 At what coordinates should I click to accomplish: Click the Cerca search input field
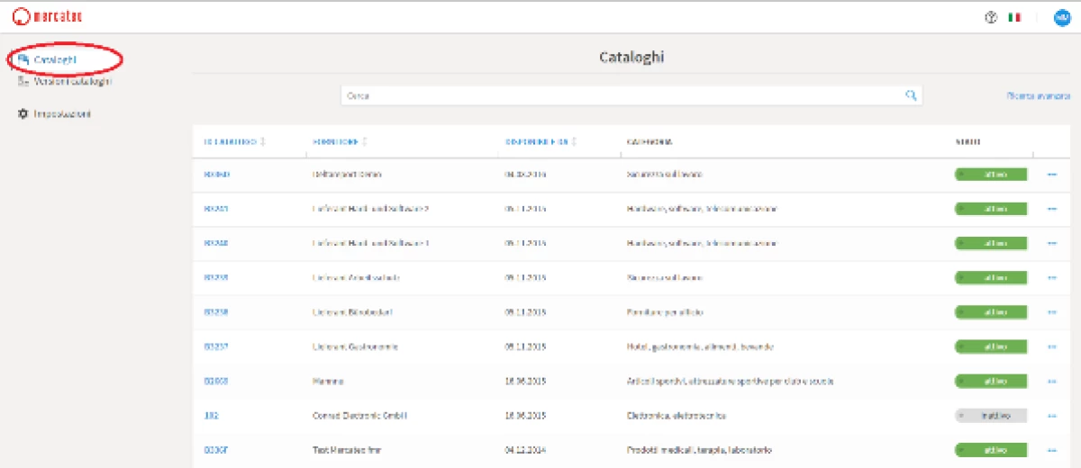pyautogui.click(x=622, y=95)
